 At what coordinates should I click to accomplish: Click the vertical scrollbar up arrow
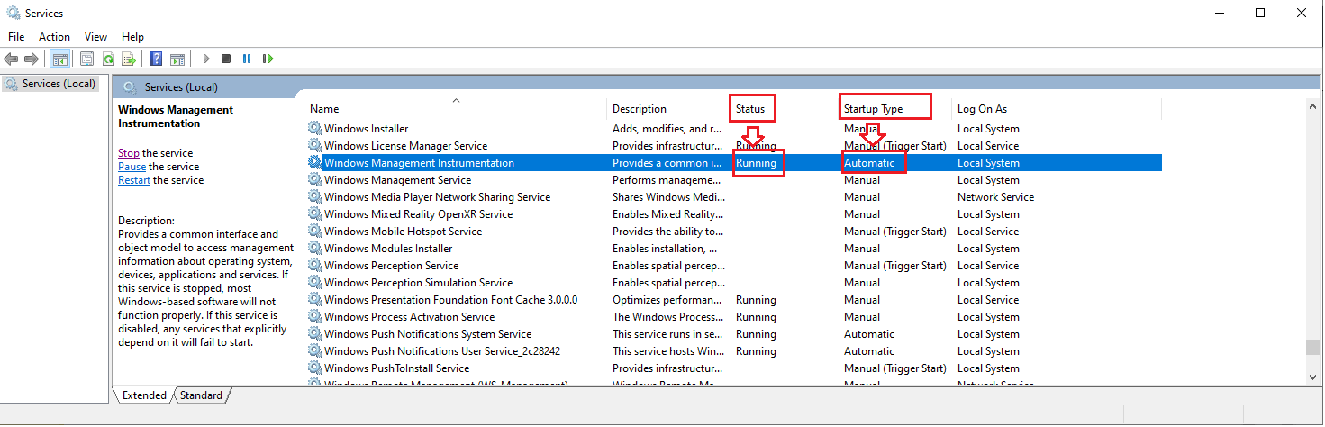1314,106
